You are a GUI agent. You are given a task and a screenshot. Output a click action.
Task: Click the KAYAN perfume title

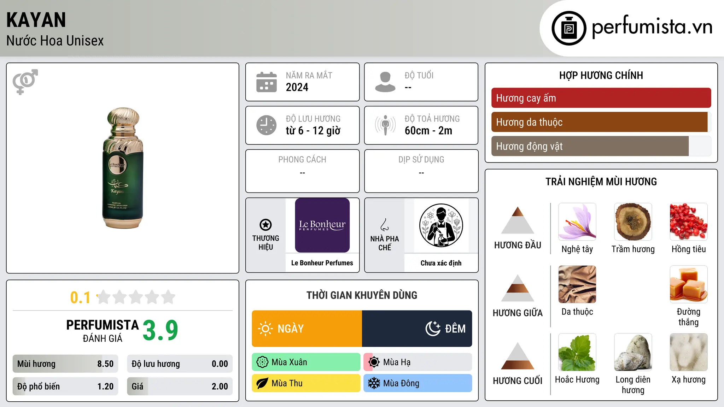(36, 20)
